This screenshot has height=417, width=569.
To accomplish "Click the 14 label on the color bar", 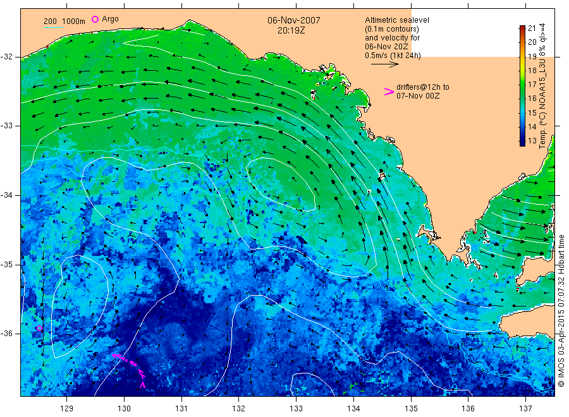I will coord(532,126).
